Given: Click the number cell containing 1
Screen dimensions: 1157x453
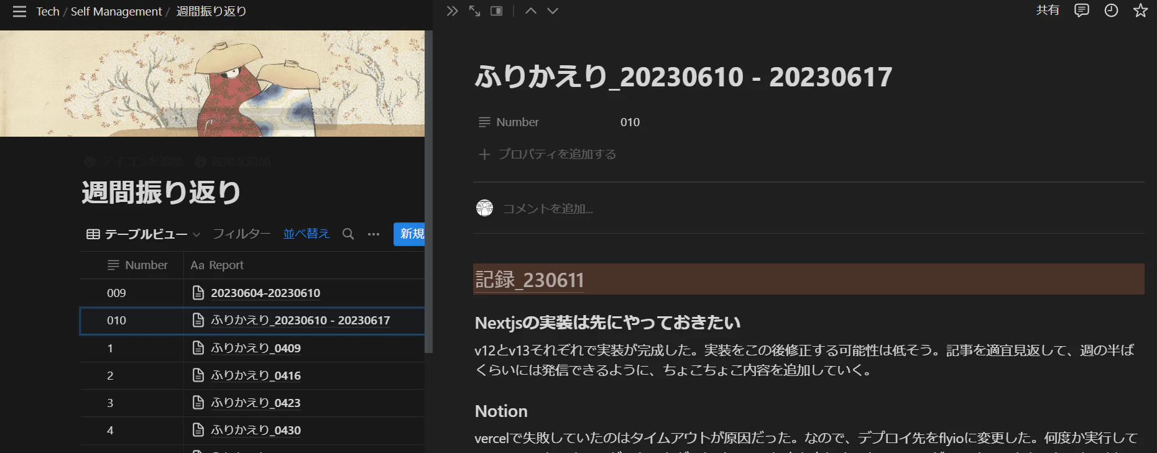Looking at the screenshot, I should pyautogui.click(x=132, y=348).
